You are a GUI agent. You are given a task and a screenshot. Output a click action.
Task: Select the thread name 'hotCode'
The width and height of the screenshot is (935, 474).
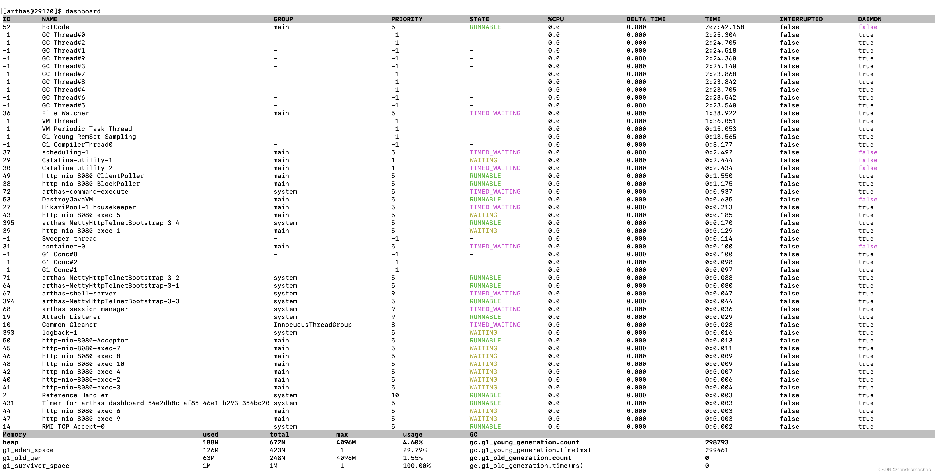tap(55, 27)
